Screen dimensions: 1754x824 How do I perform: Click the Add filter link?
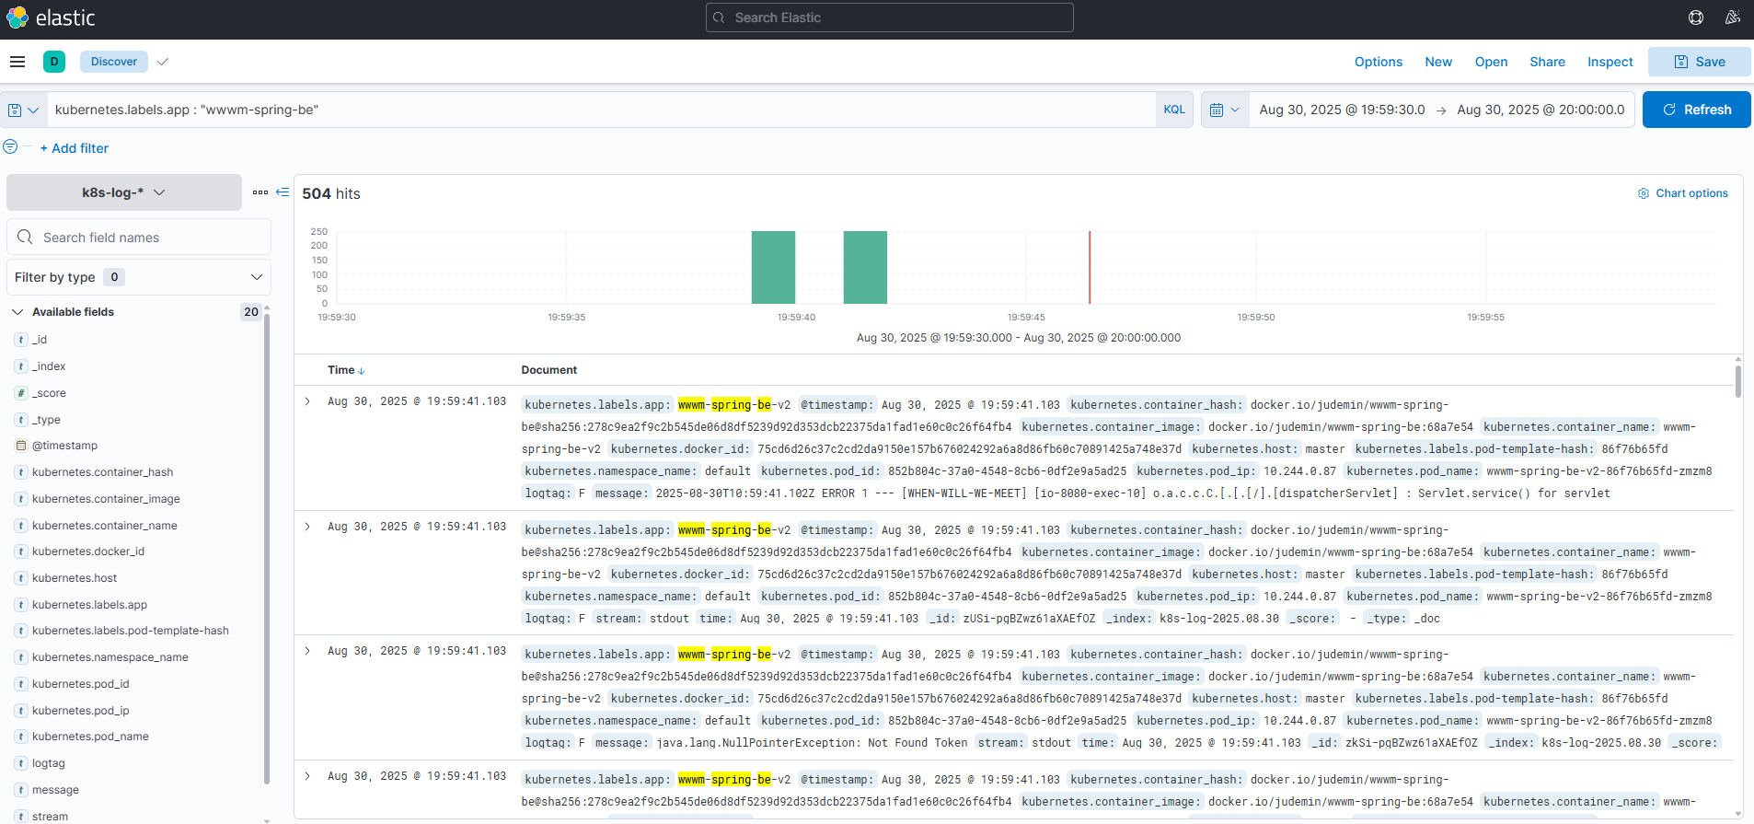pos(75,148)
